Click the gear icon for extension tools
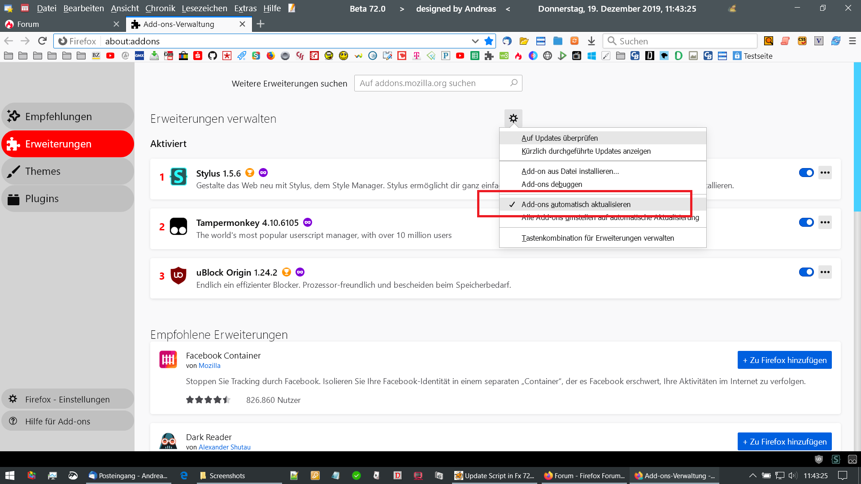Image resolution: width=861 pixels, height=484 pixels. tap(513, 118)
